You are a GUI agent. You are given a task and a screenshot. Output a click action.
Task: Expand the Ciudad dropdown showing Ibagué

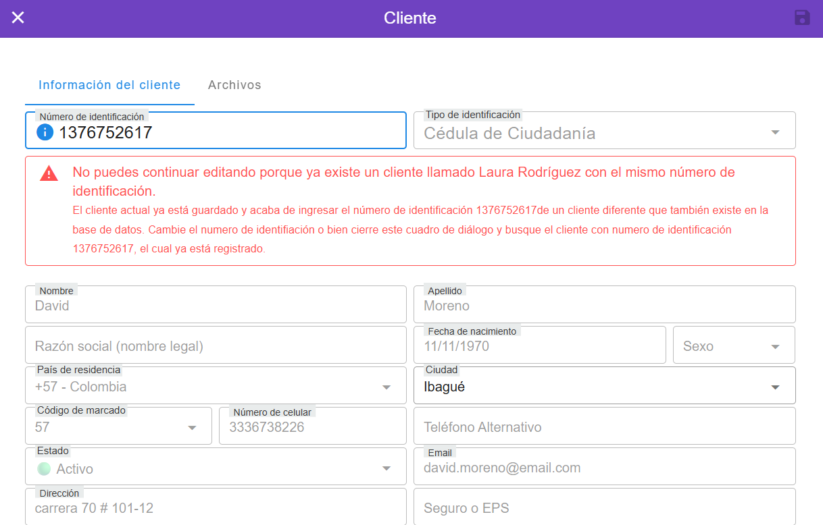click(x=774, y=387)
